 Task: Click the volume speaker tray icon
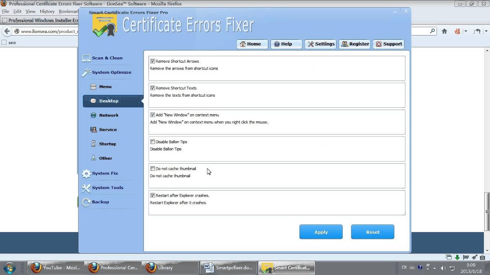pyautogui.click(x=443, y=268)
